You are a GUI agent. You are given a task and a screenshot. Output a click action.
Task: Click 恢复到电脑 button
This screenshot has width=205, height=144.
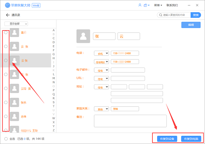pyautogui.click(x=191, y=139)
